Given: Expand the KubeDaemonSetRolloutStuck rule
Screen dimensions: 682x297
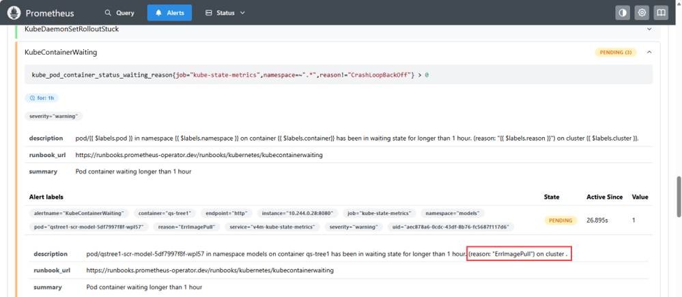Looking at the screenshot, I should 649,29.
